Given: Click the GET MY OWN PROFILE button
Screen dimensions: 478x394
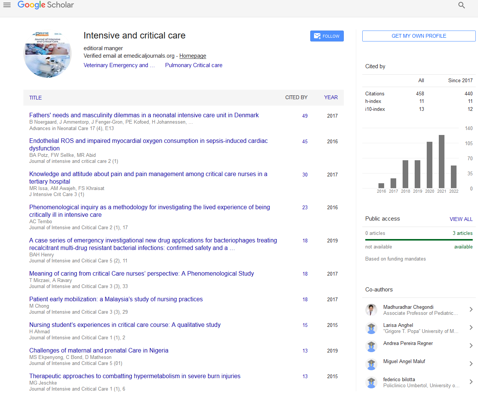Looking at the screenshot, I should coord(418,36).
